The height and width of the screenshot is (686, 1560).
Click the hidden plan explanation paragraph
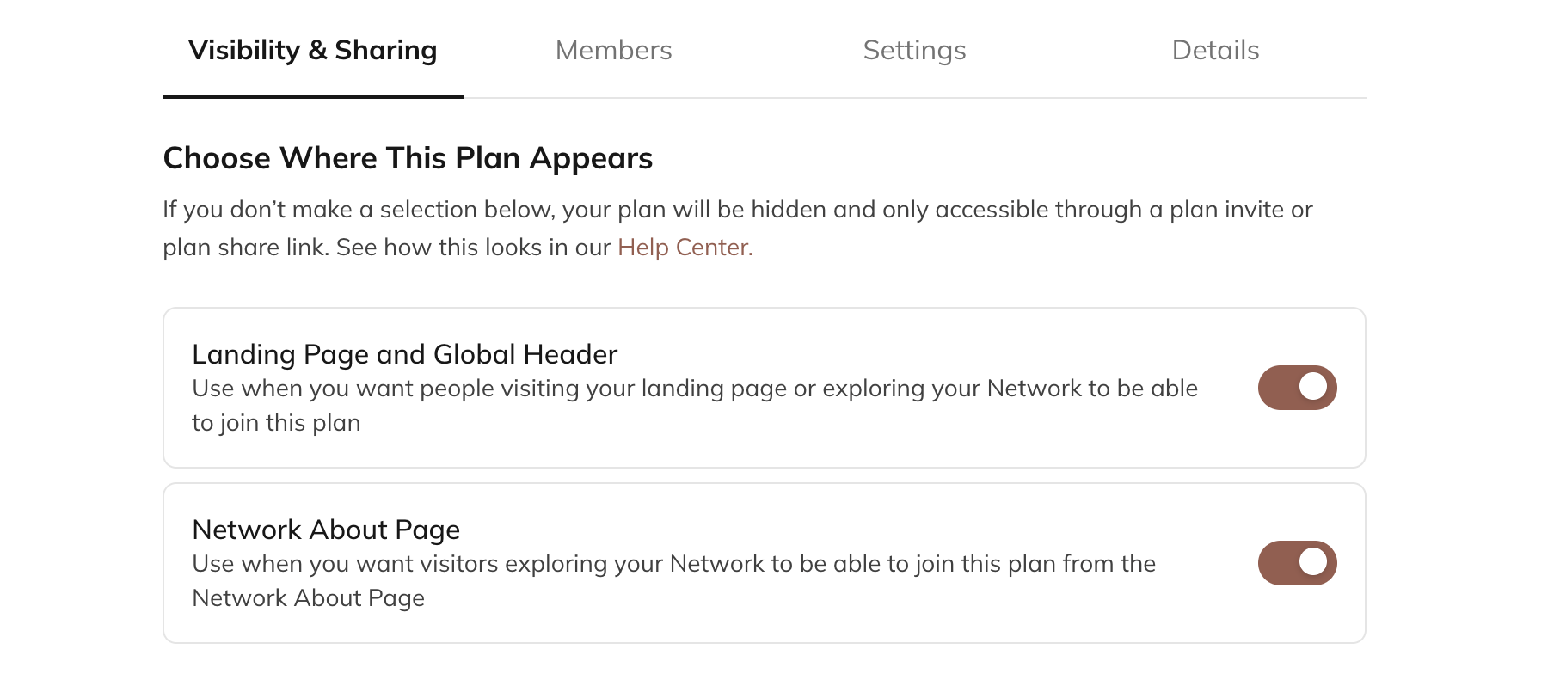(737, 227)
